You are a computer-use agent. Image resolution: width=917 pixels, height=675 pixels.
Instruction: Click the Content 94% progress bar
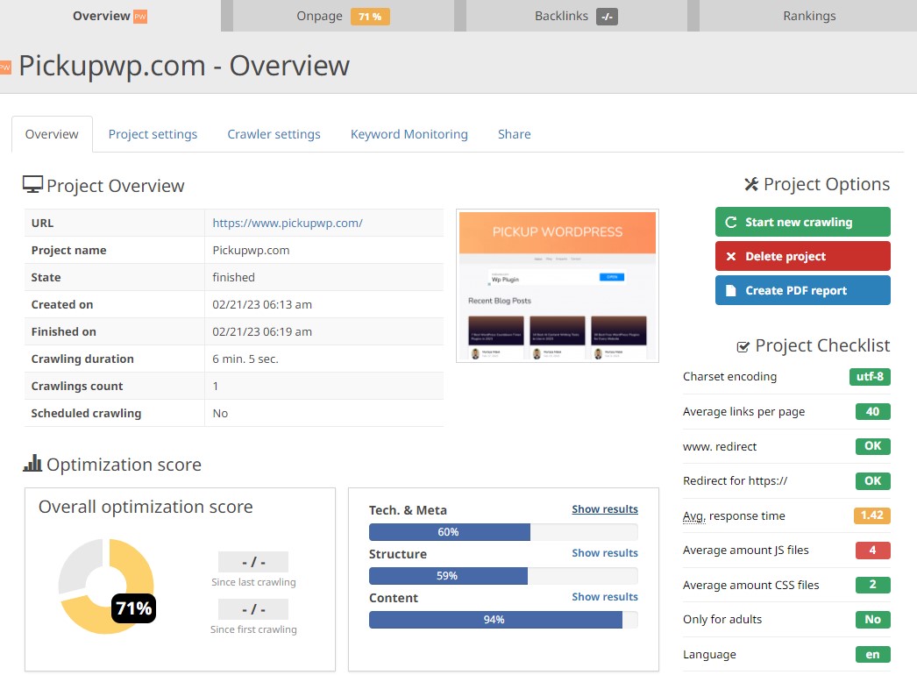[503, 620]
